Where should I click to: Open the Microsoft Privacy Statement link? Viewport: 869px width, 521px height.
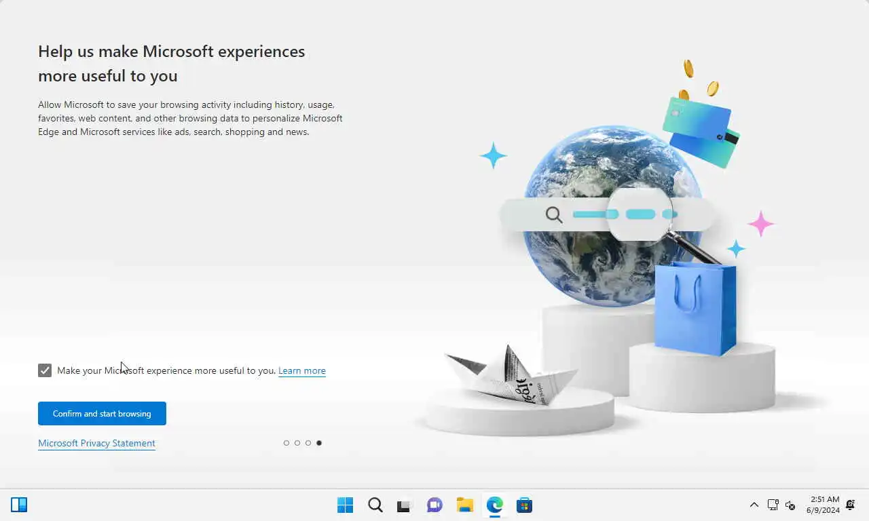(96, 443)
